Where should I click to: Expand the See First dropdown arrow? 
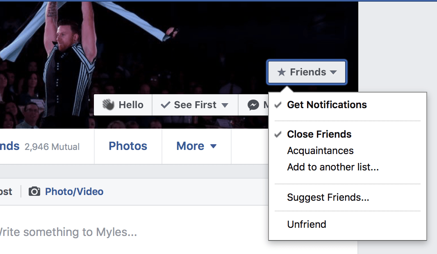point(225,105)
